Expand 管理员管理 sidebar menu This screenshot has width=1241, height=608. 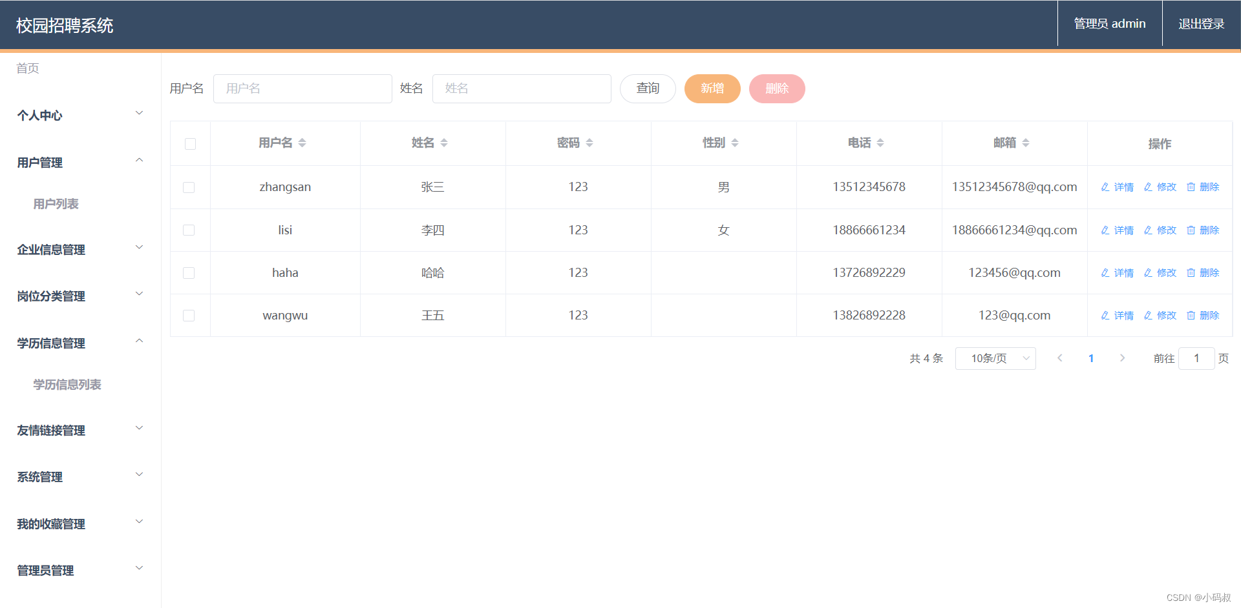(x=80, y=570)
